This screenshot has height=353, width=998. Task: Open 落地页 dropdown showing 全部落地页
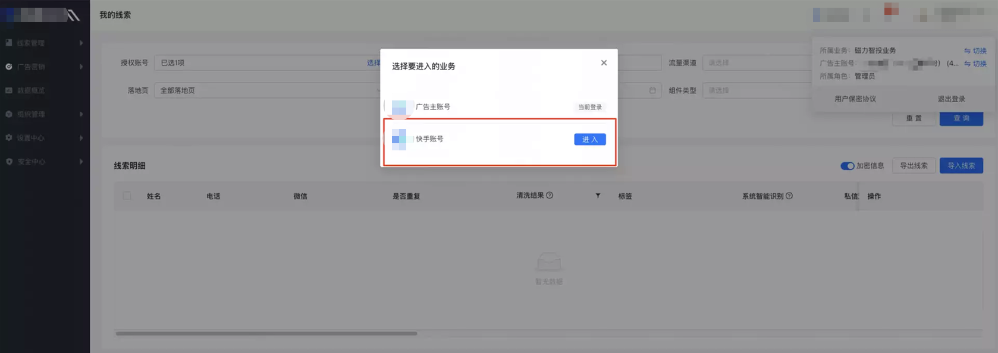(x=268, y=90)
